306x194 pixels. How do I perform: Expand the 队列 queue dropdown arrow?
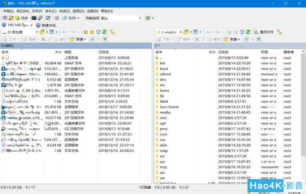[x=78, y=18]
